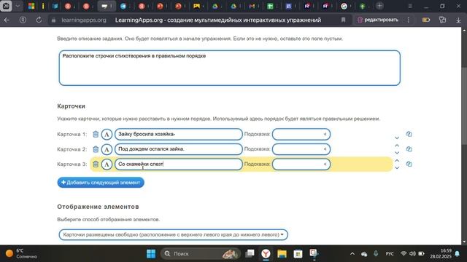This screenshot has height=262, width=467.
Task: Click the Подсказка field of Карточка 1
Action: [301, 134]
